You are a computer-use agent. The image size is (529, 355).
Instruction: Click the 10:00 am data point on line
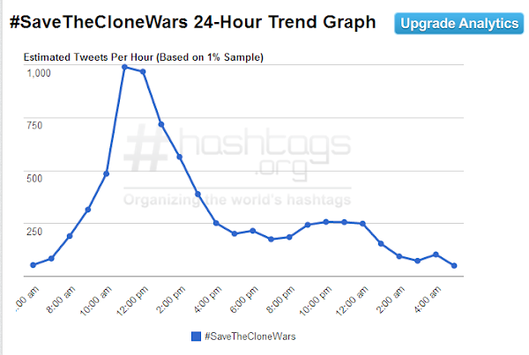[x=106, y=174]
